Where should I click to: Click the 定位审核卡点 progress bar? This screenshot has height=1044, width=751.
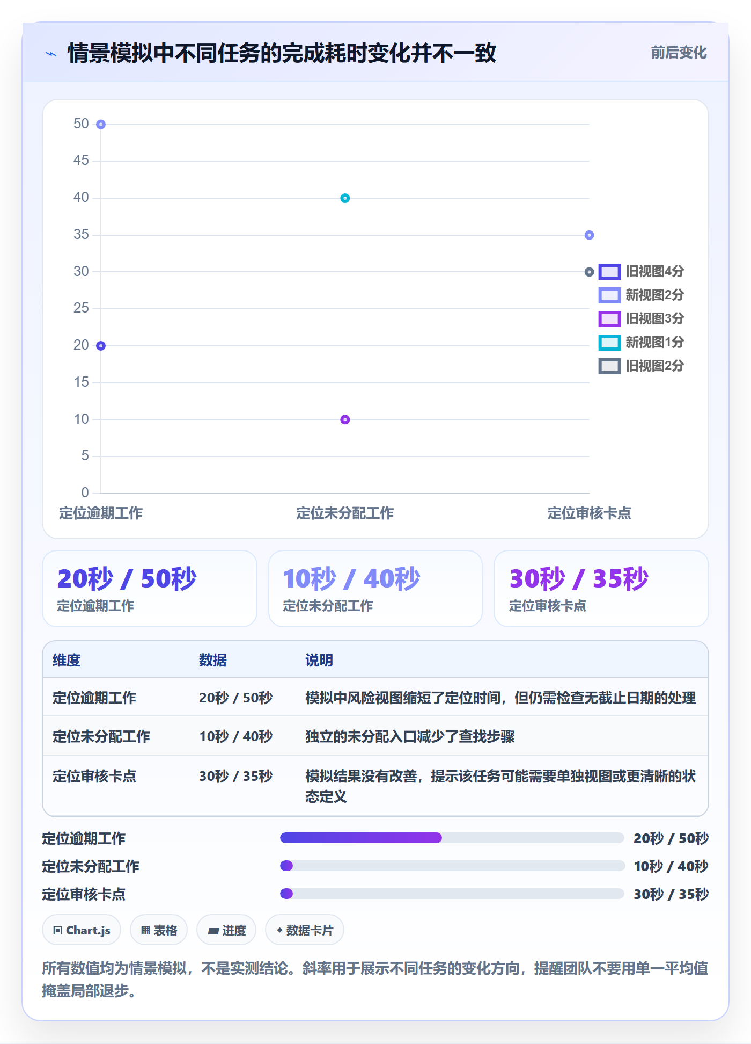tap(452, 894)
